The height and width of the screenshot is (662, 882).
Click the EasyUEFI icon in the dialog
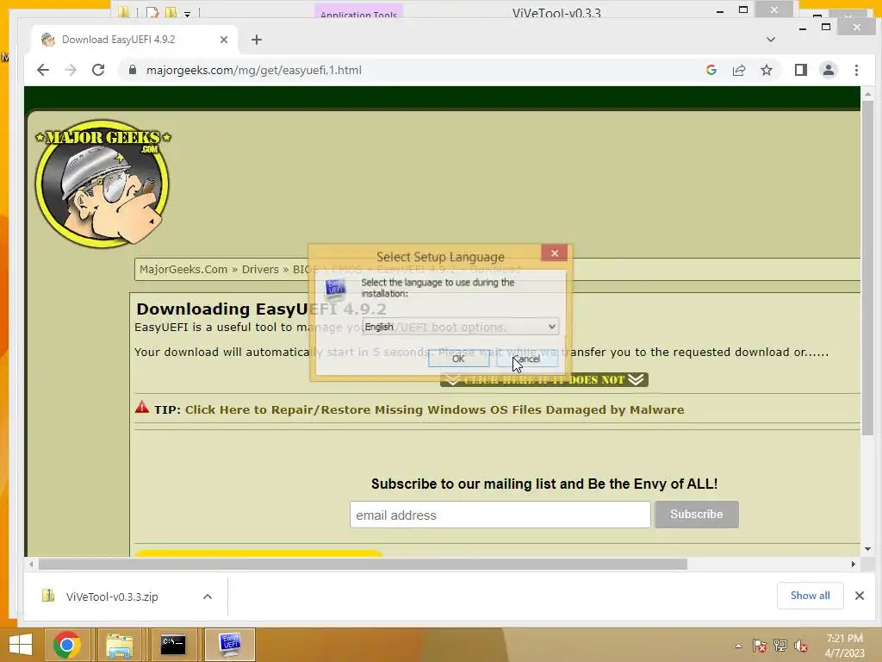click(x=336, y=290)
